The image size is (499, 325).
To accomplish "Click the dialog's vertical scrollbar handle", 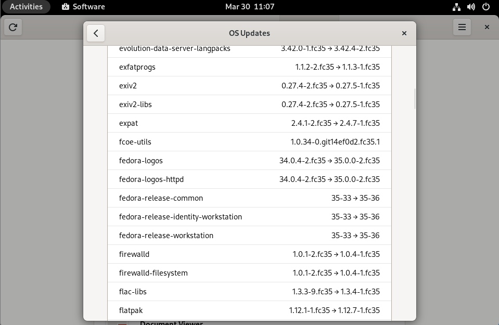I will point(415,99).
